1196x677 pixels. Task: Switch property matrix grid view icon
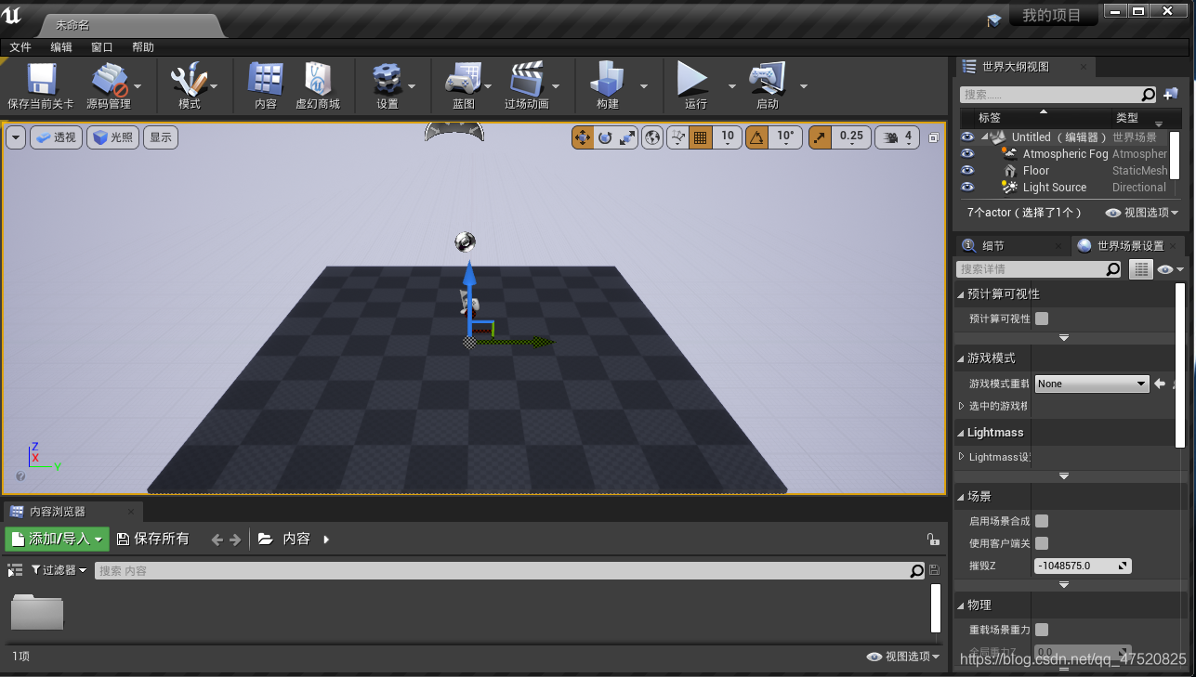tap(1141, 269)
